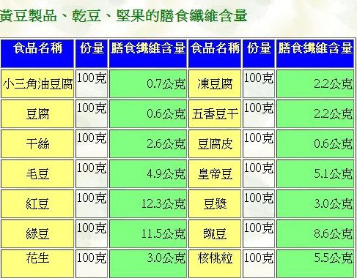Click the 紅豆 food name cell
Screen dimensions: 357x278
tap(37, 204)
